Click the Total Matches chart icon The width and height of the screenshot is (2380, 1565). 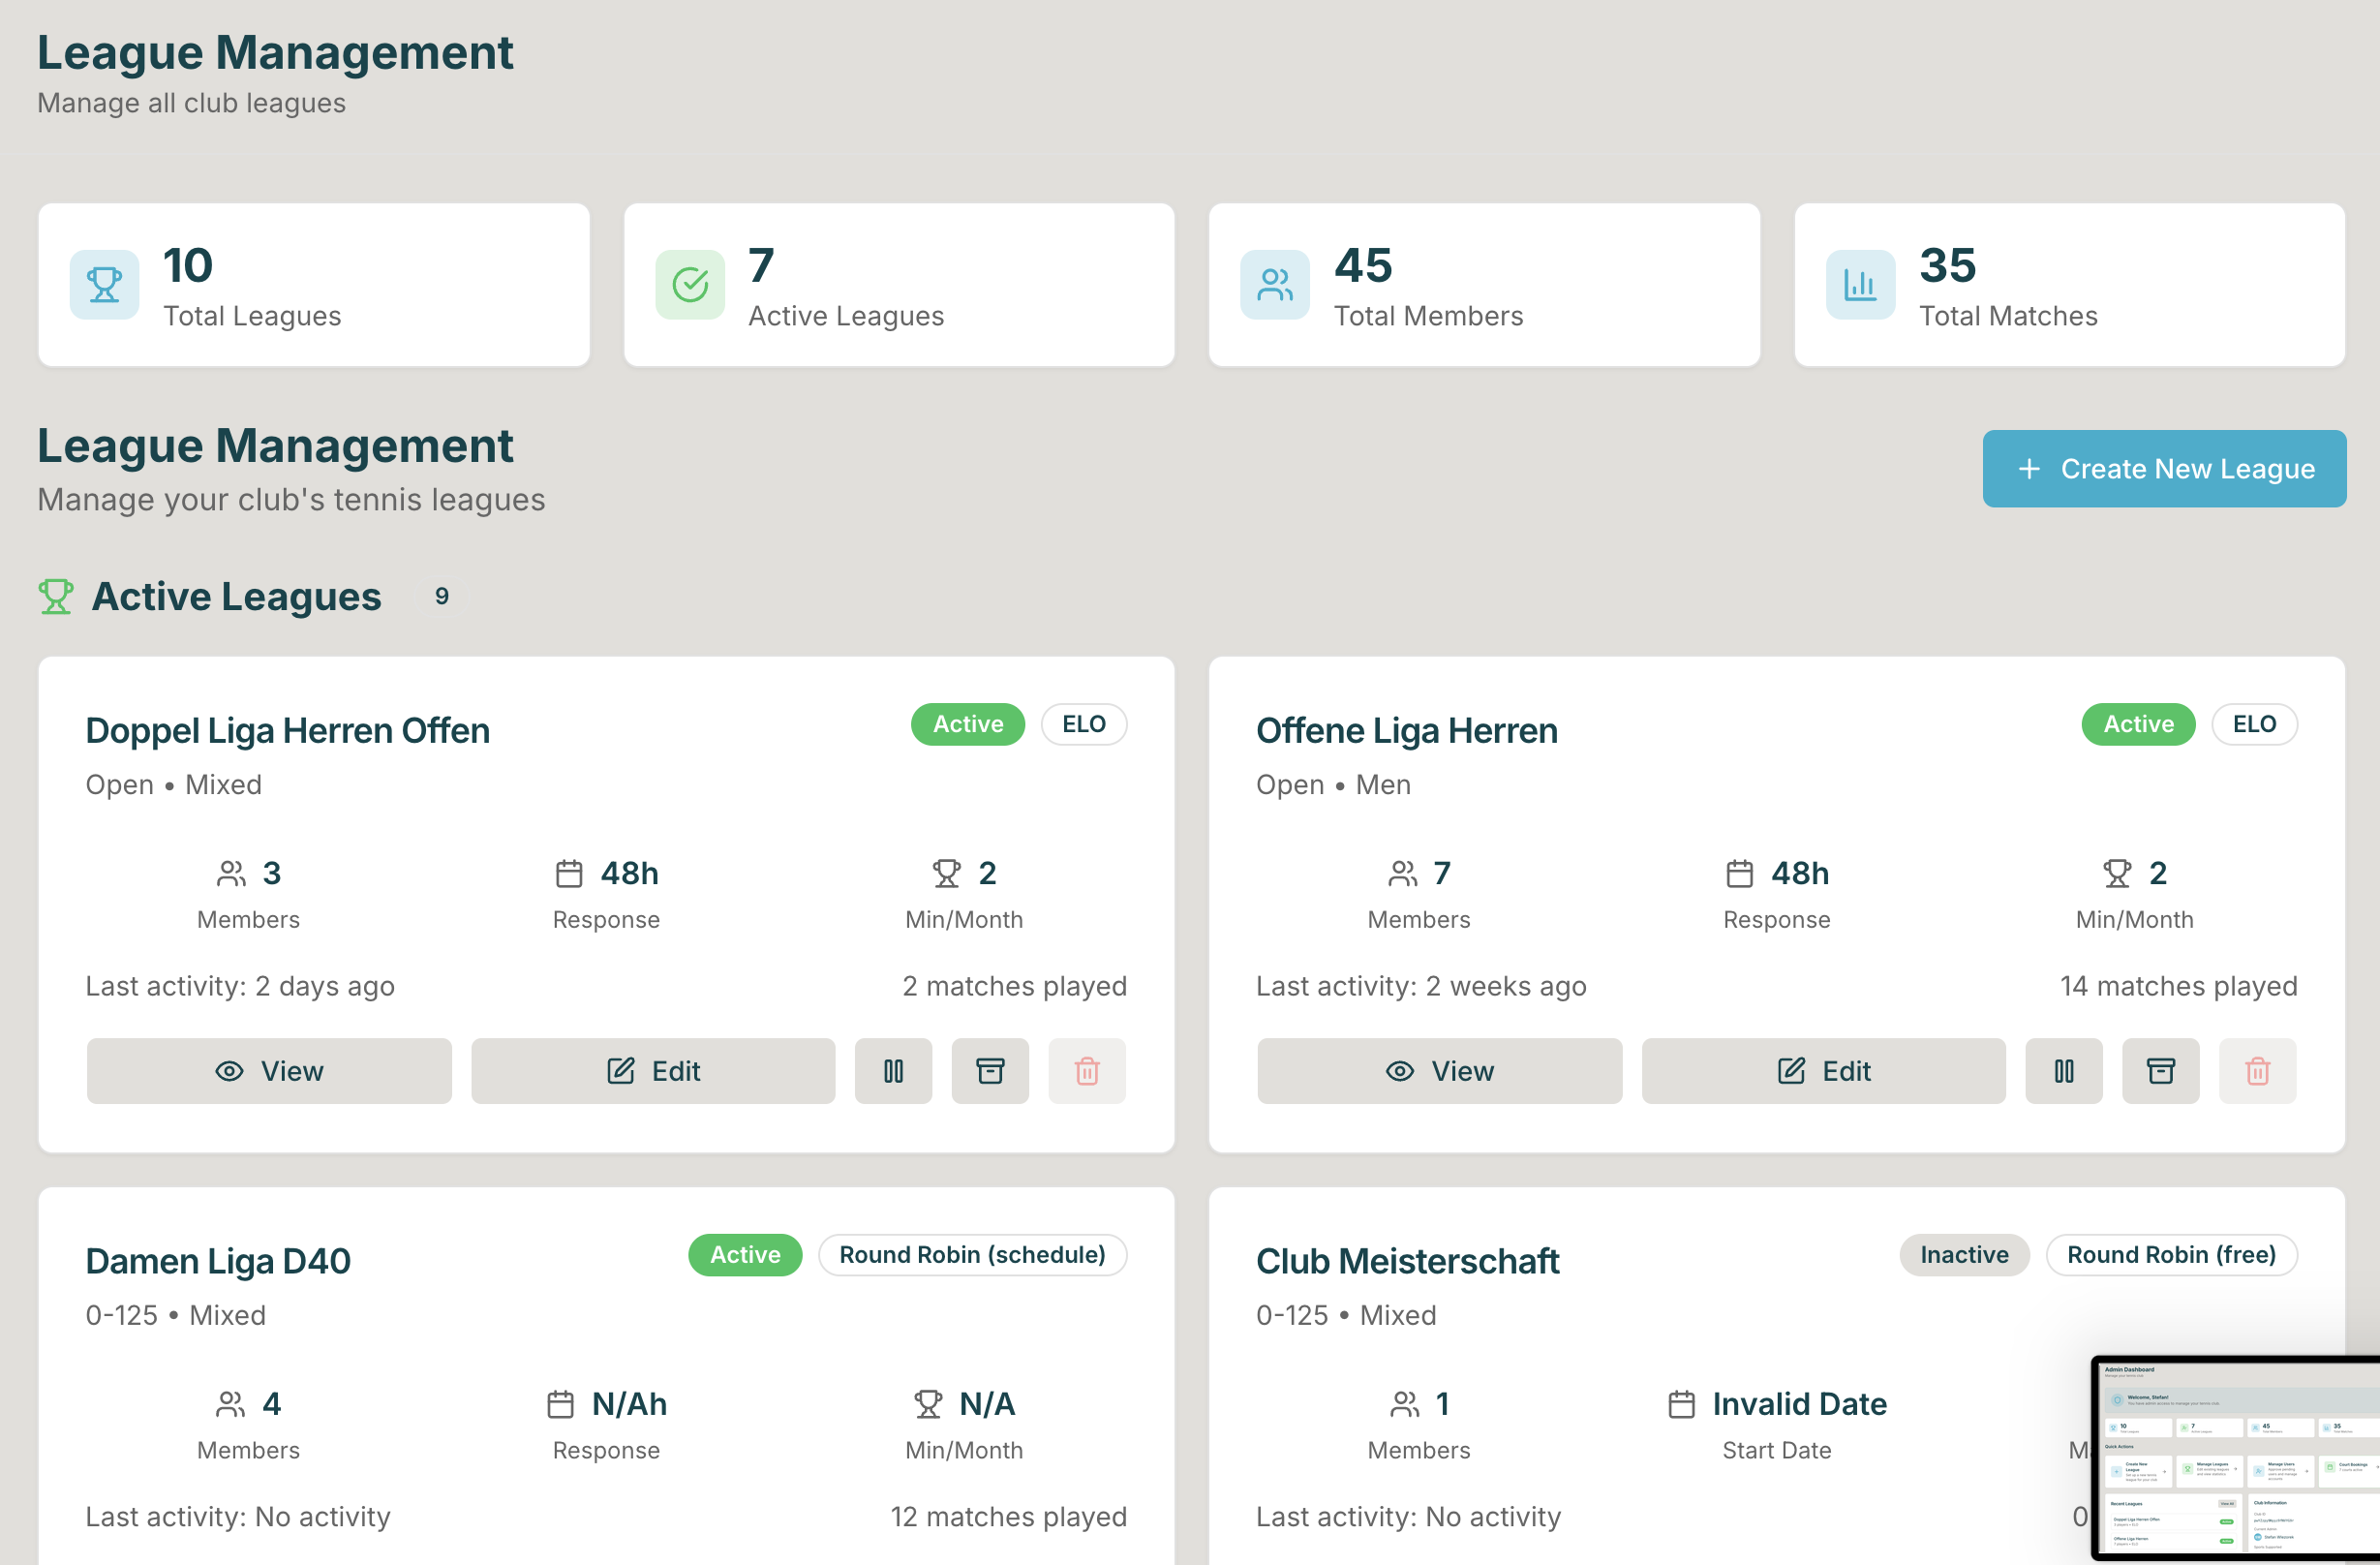pos(1860,285)
